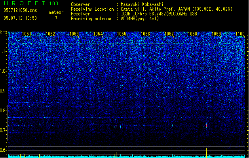
Task: Click the 1.1 kHz axis label
Action: [x=4, y=51]
